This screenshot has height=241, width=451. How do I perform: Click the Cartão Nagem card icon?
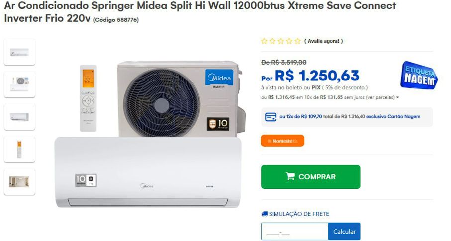271,117
